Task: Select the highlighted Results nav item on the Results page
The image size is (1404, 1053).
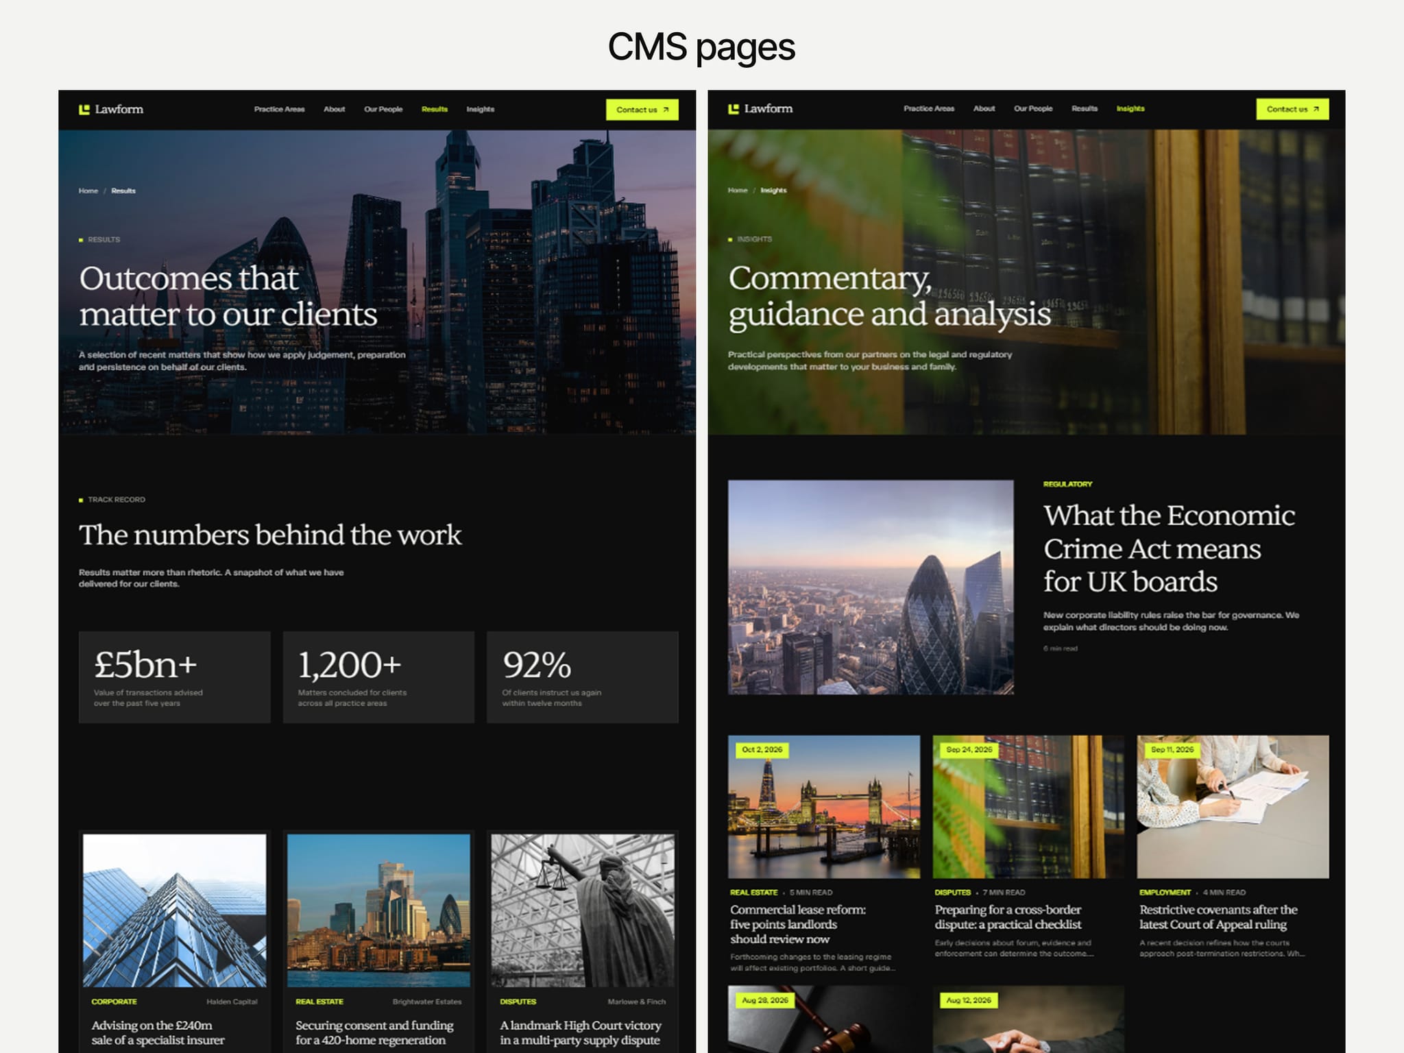Action: tap(435, 109)
